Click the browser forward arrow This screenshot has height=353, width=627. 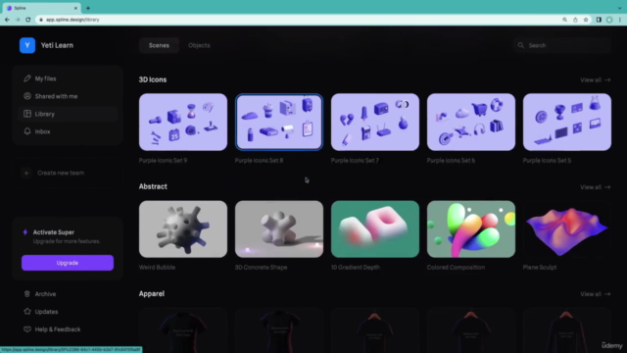(18, 20)
